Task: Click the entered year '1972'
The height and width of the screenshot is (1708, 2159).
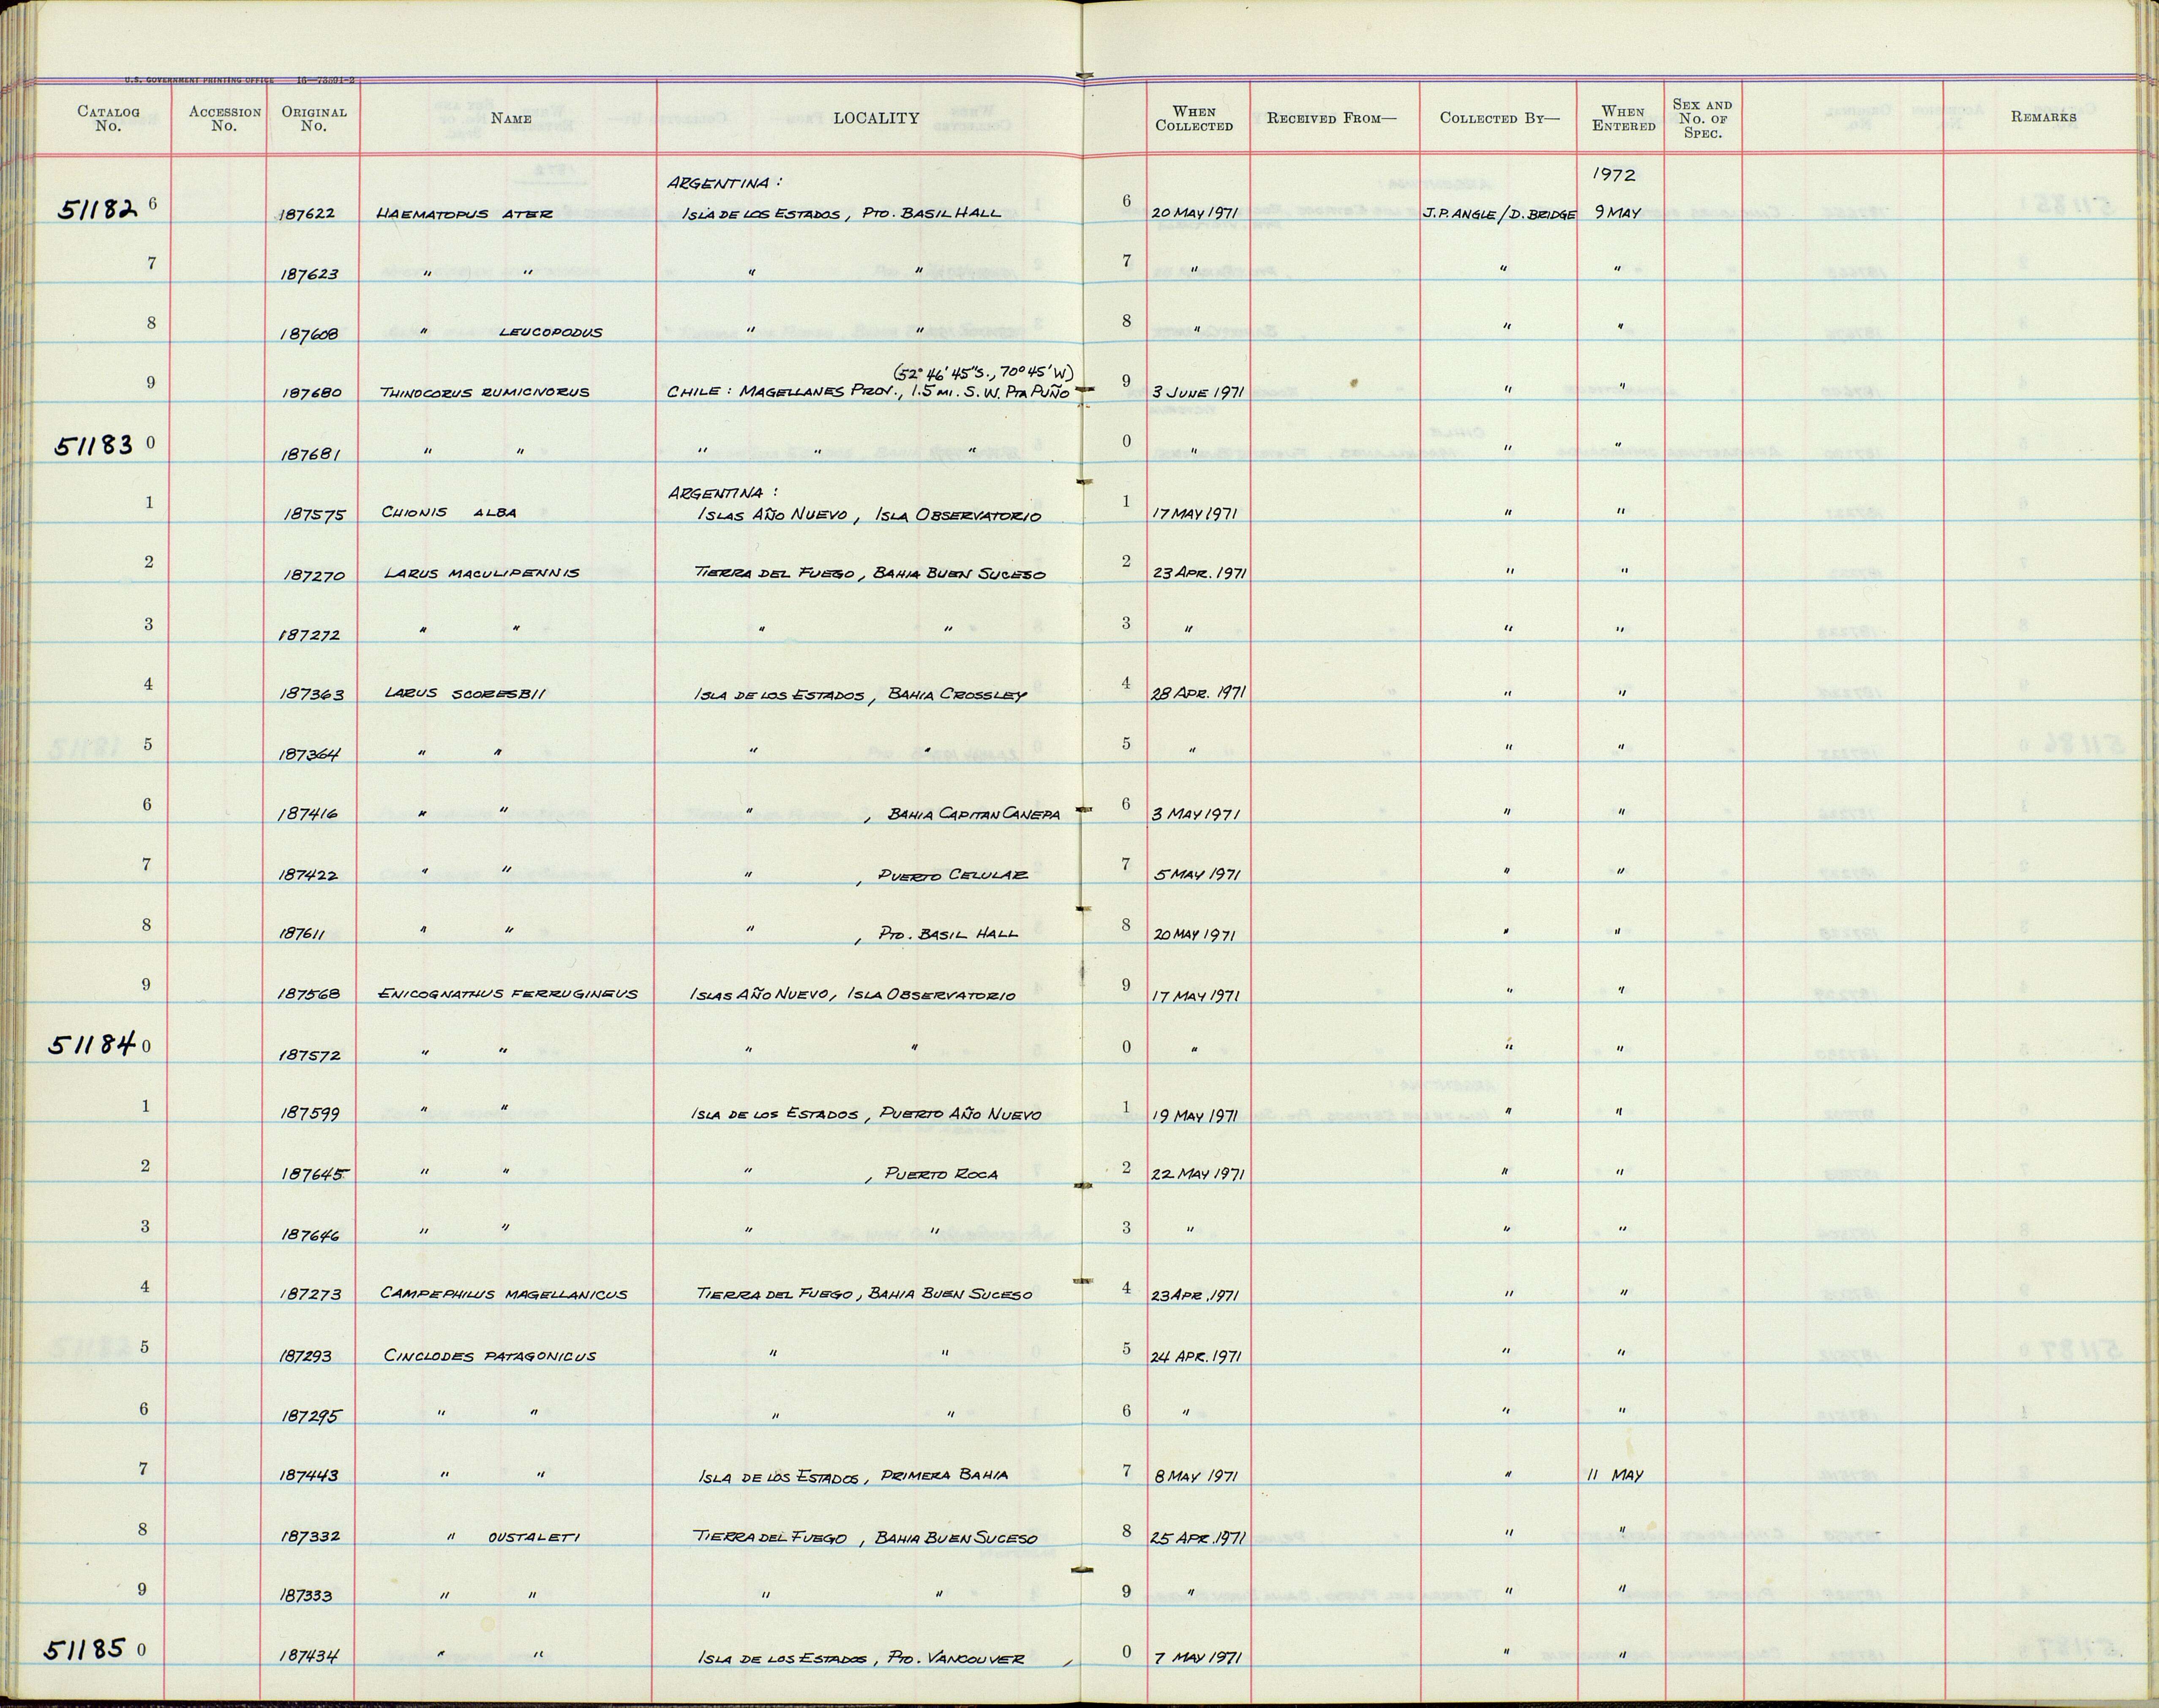Action: click(x=1615, y=175)
